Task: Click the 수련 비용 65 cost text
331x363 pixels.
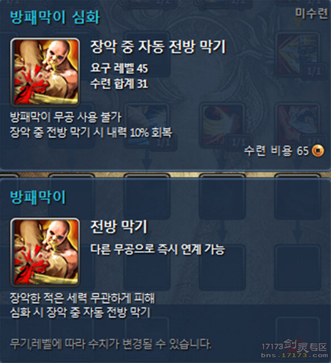Action: [x=276, y=151]
